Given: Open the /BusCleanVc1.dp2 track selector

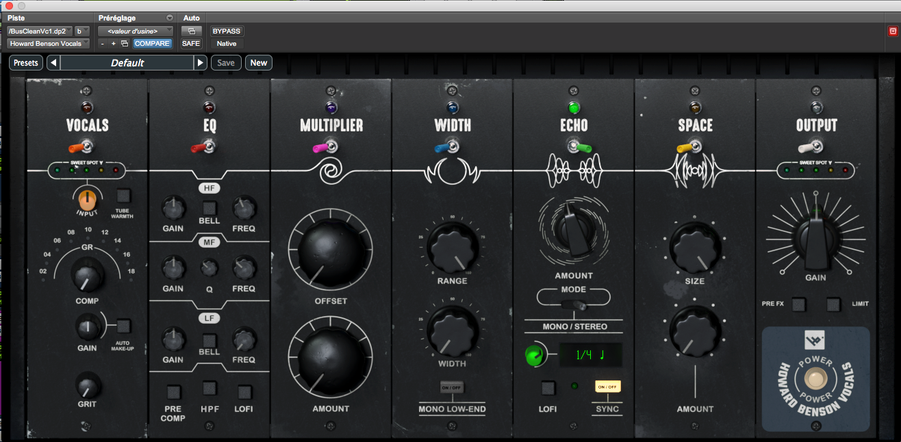Looking at the screenshot, I should (x=38, y=30).
